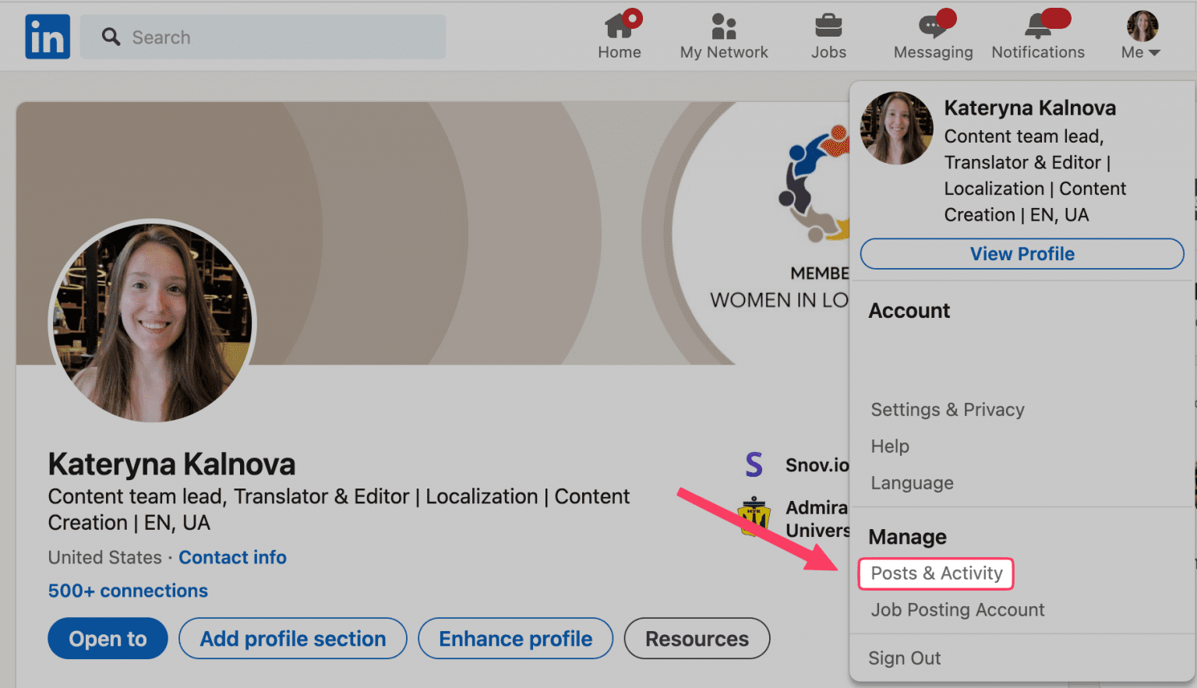Focus the Search input field
The image size is (1197, 688).
point(263,37)
